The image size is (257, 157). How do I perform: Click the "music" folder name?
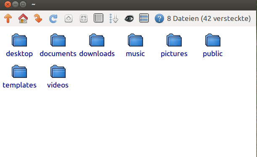(135, 54)
